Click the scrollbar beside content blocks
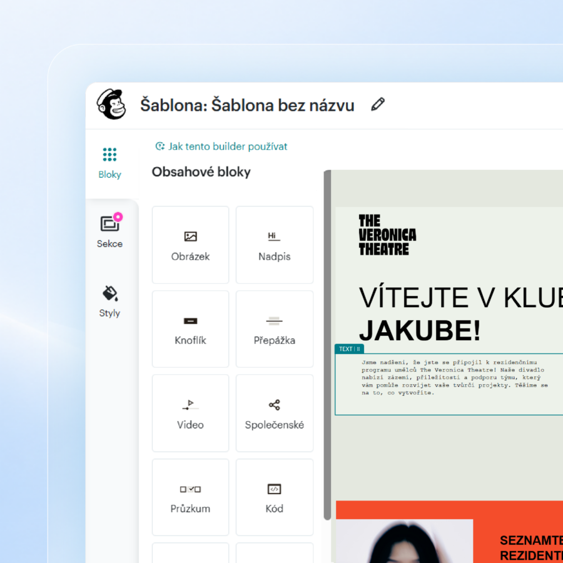The width and height of the screenshot is (563, 563). click(x=327, y=345)
